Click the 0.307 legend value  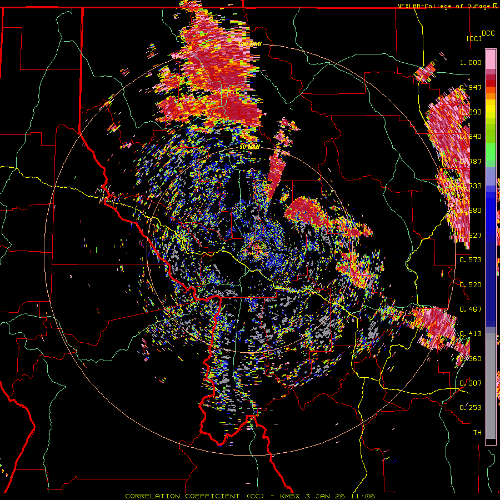click(x=471, y=383)
